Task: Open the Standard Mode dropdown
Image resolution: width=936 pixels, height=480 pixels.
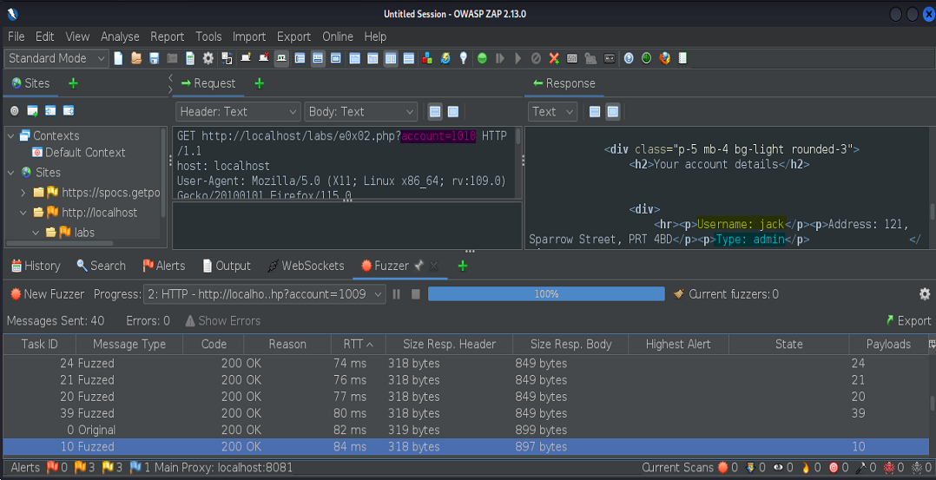Action: [x=56, y=58]
